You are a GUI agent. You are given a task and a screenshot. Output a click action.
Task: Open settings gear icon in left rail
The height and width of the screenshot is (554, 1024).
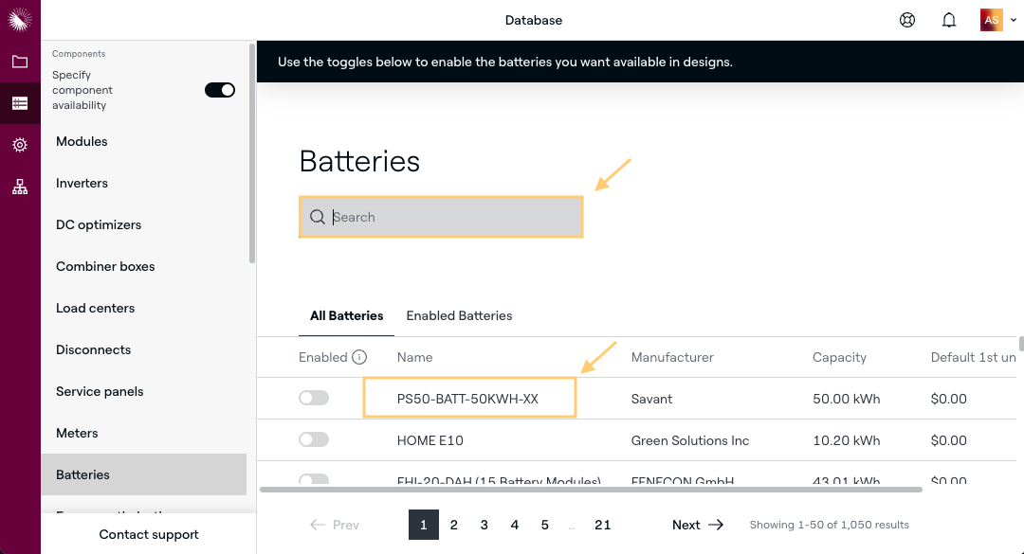click(x=20, y=145)
